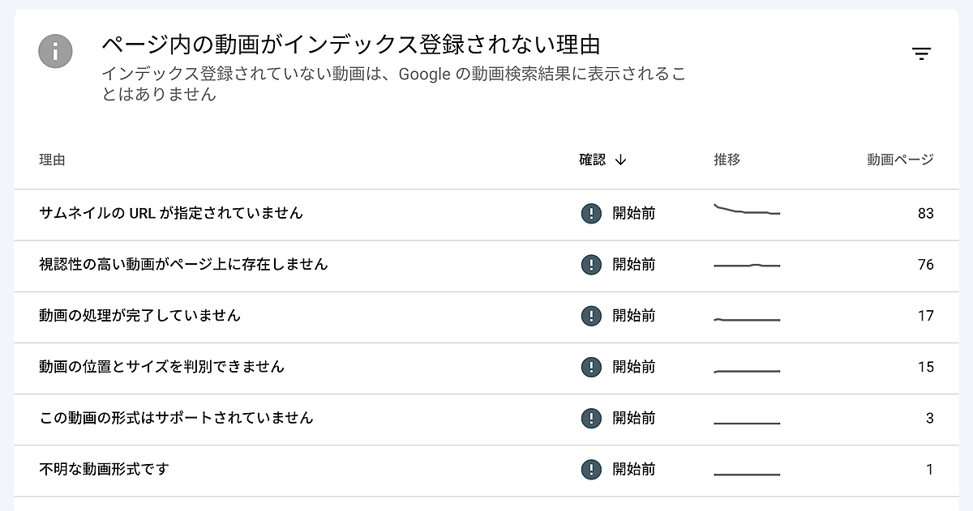Sort by the 理由 column header
This screenshot has width=973, height=511.
52,160
